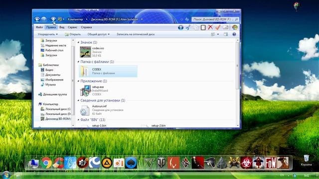This screenshot has width=319, height=179.
Task: Click the up-folder arrow beside the address bar
Action: point(53,19)
